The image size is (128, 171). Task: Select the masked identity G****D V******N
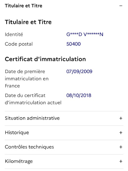pyautogui.click(x=85, y=34)
